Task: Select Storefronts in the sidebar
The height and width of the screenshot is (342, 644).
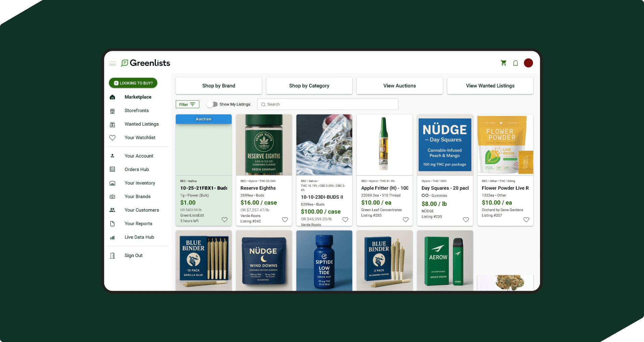Action: click(x=137, y=111)
